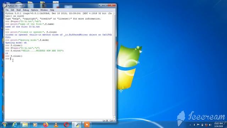Open the Shell menu
The image size is (227, 128).
coord(18,10)
